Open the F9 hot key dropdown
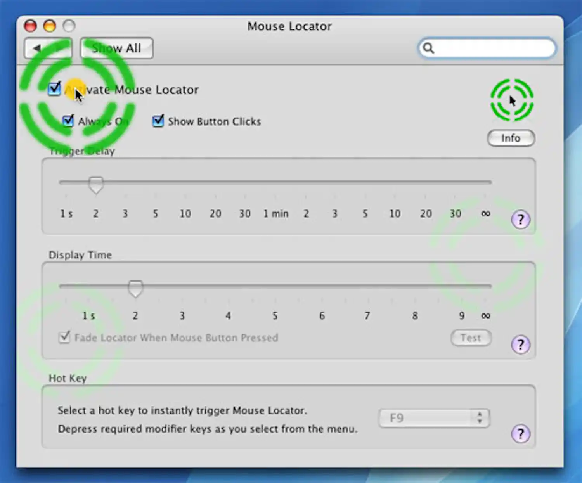The width and height of the screenshot is (582, 483). 434,418
